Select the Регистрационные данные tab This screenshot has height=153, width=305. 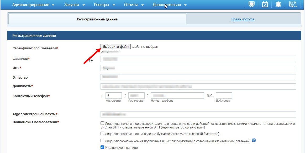[x=97, y=19]
